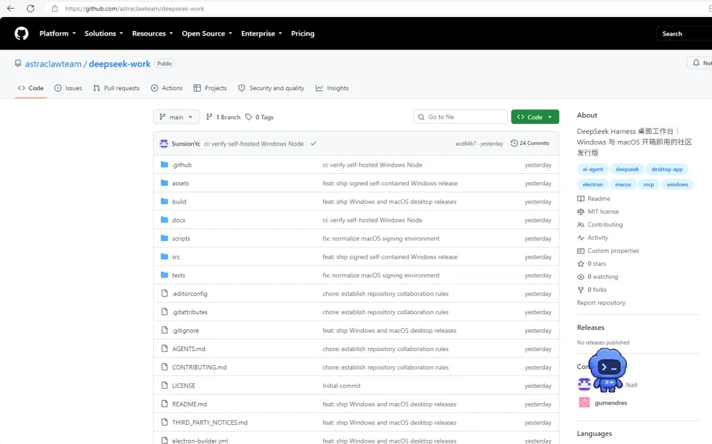Viewport: 712px width, 444px height.
Task: Switch to the Issues tab
Action: coord(68,88)
